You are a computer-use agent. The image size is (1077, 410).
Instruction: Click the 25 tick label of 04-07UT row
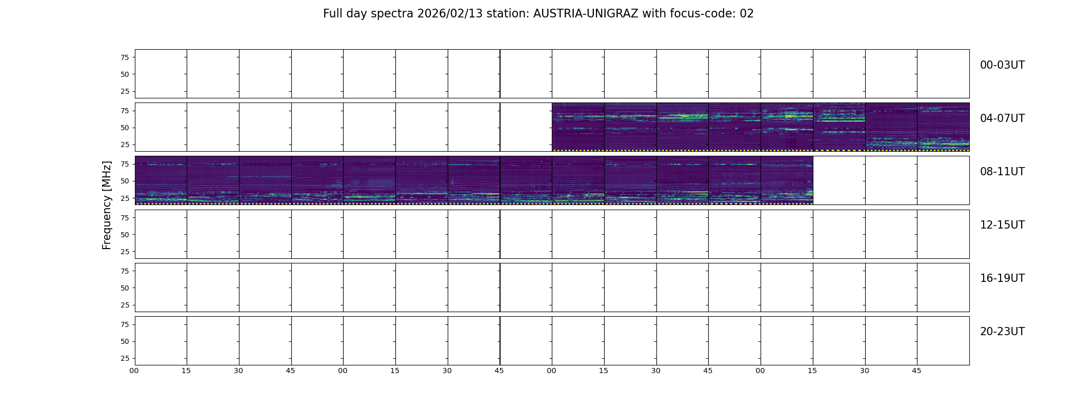pos(125,145)
